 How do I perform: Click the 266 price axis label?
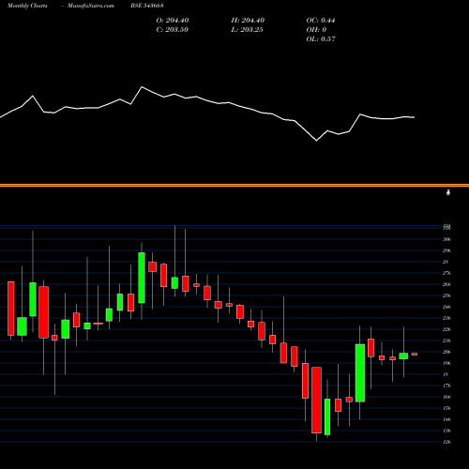coord(446,284)
